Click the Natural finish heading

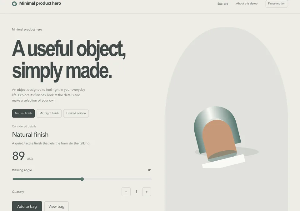(x=30, y=134)
